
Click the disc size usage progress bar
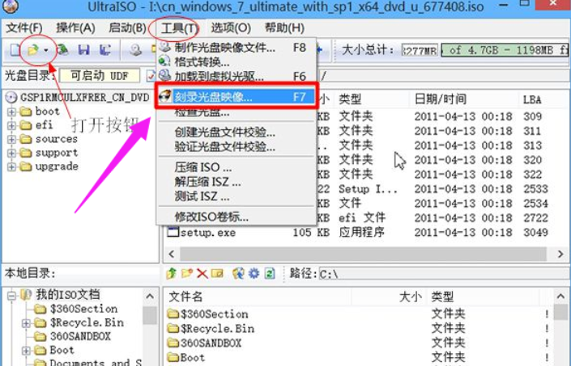(504, 50)
